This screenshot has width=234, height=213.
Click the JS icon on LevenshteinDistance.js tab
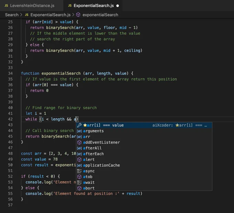[x=6, y=6]
